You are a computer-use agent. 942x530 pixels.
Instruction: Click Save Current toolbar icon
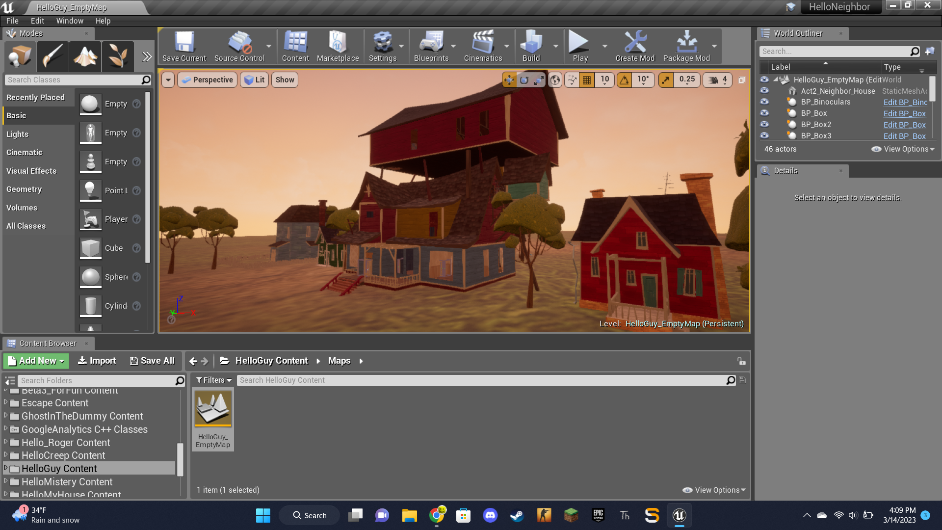(184, 47)
